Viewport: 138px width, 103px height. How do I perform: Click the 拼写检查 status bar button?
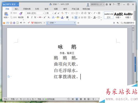50,99
